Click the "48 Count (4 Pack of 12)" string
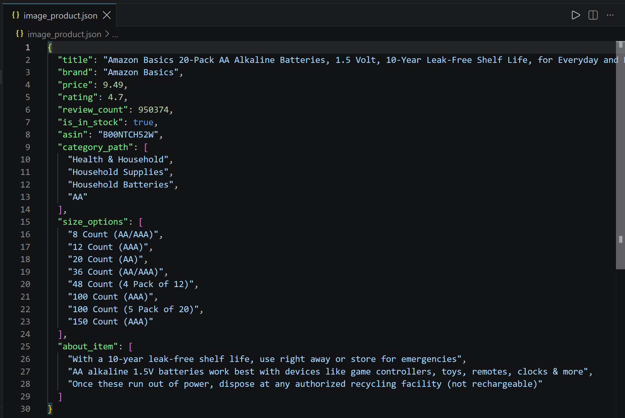 coord(131,284)
